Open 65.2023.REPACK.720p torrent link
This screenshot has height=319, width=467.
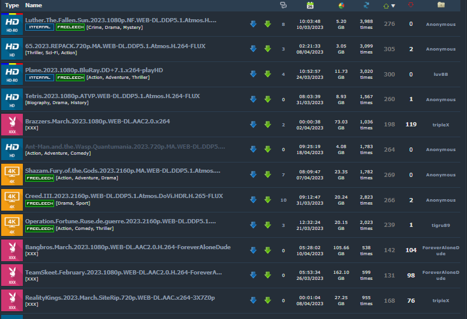pyautogui.click(x=115, y=46)
